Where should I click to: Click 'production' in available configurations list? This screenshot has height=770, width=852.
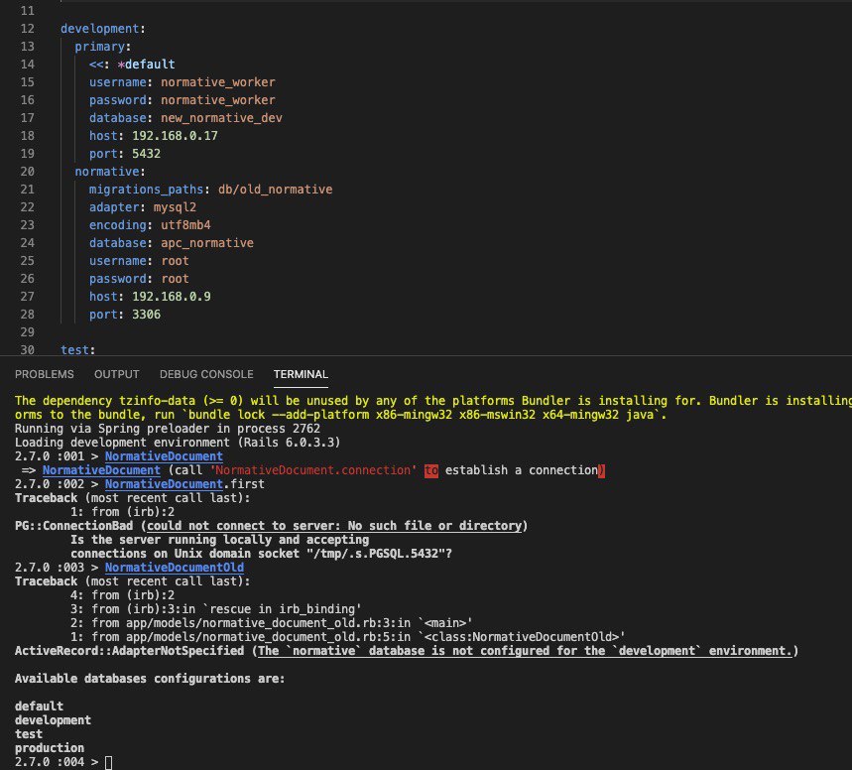50,748
